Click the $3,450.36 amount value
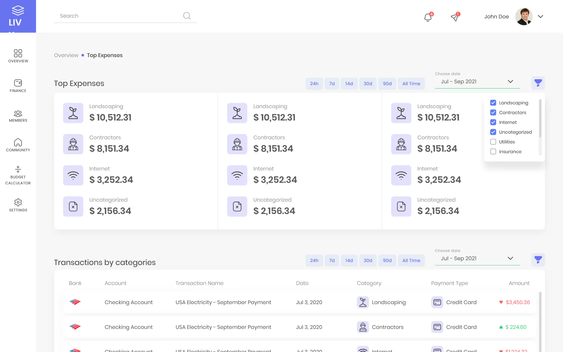Image resolution: width=563 pixels, height=352 pixels. 518,302
